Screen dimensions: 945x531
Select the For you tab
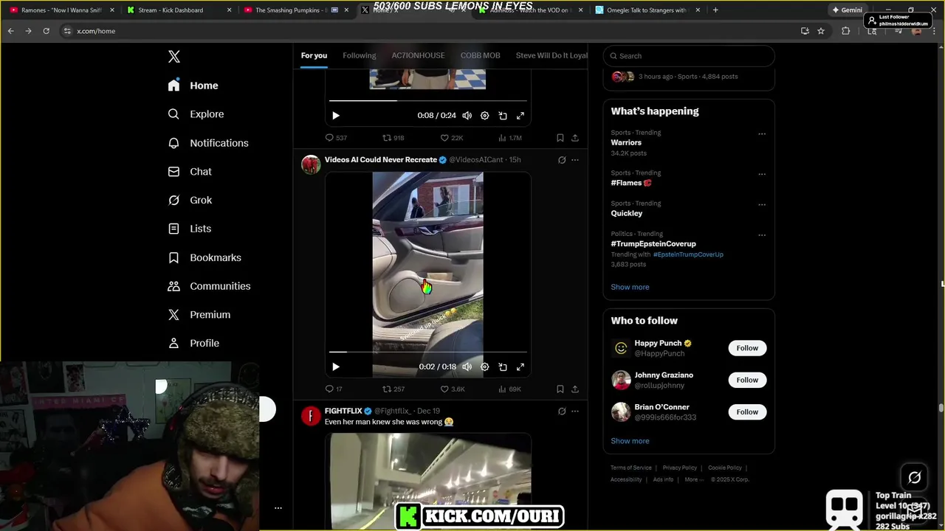click(314, 55)
